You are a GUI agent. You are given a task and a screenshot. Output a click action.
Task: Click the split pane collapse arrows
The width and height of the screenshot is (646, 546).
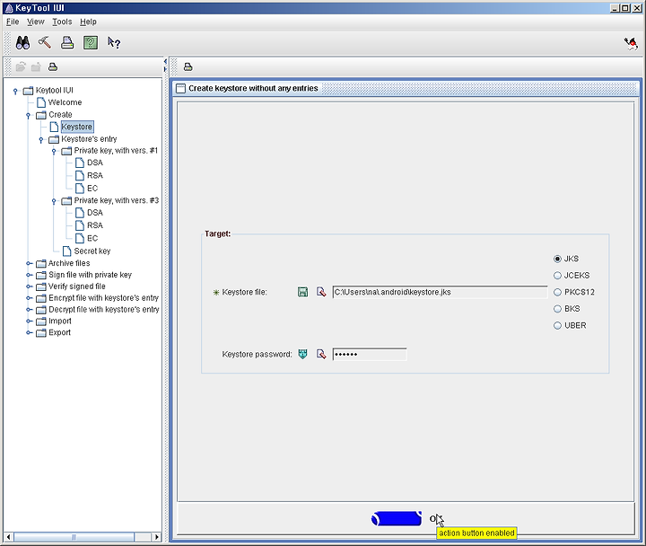point(165,66)
